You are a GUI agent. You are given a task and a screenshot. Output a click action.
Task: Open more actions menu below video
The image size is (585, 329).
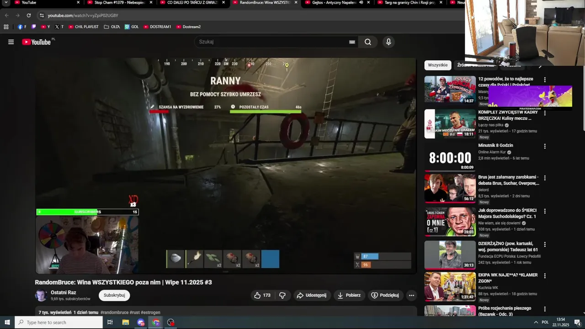(x=411, y=295)
